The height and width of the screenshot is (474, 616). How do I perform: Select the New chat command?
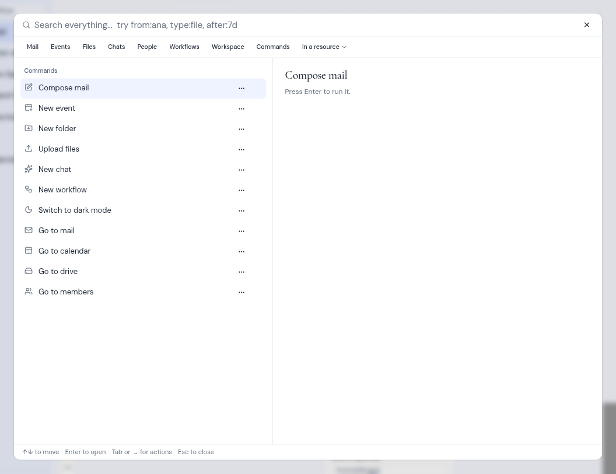[143, 170]
